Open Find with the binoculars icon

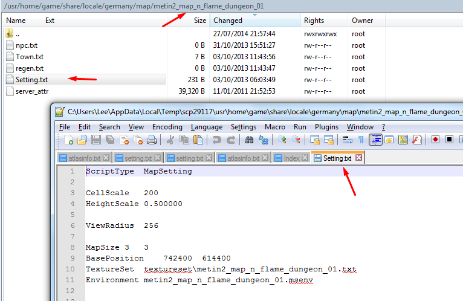click(249, 140)
